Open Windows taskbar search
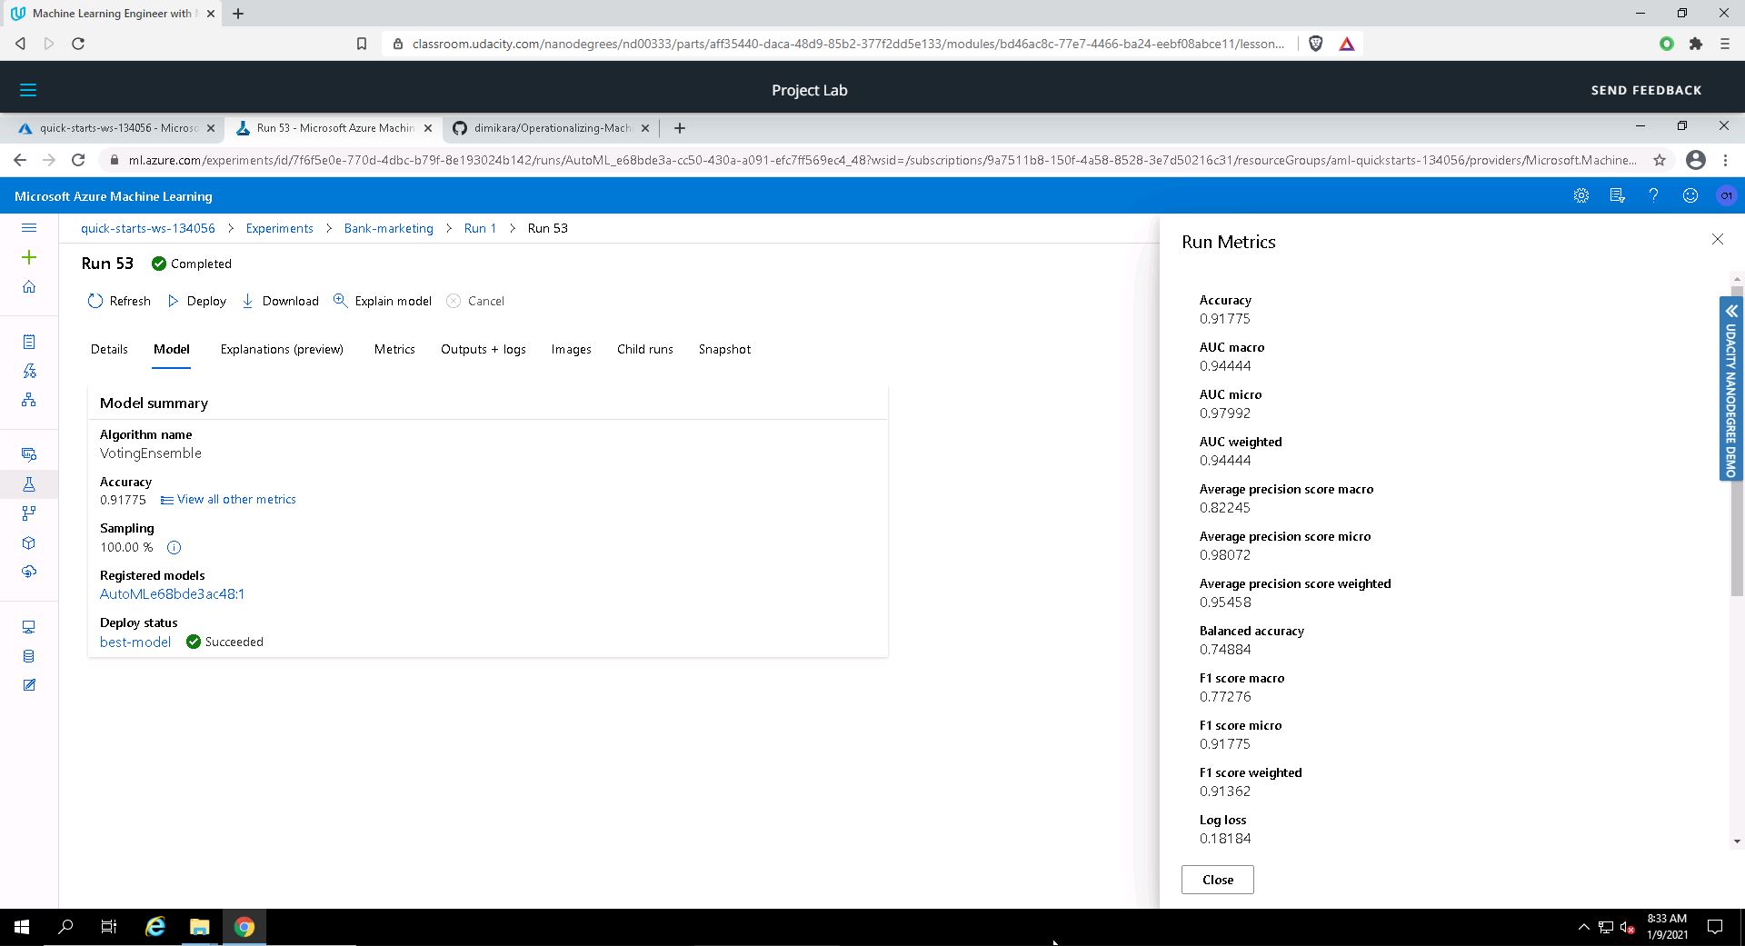This screenshot has width=1745, height=946. pyautogui.click(x=65, y=927)
